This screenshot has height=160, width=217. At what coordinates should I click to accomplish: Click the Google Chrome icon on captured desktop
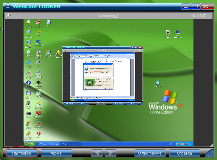[28, 123]
